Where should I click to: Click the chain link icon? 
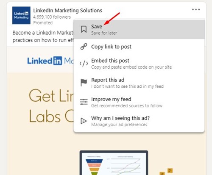click(84, 47)
